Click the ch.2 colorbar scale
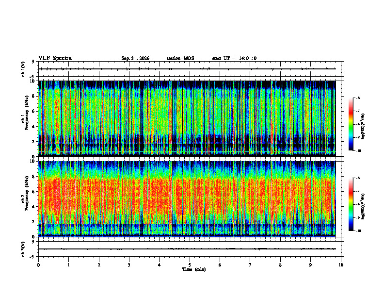The height and width of the screenshot is (297, 384). pyautogui.click(x=351, y=204)
